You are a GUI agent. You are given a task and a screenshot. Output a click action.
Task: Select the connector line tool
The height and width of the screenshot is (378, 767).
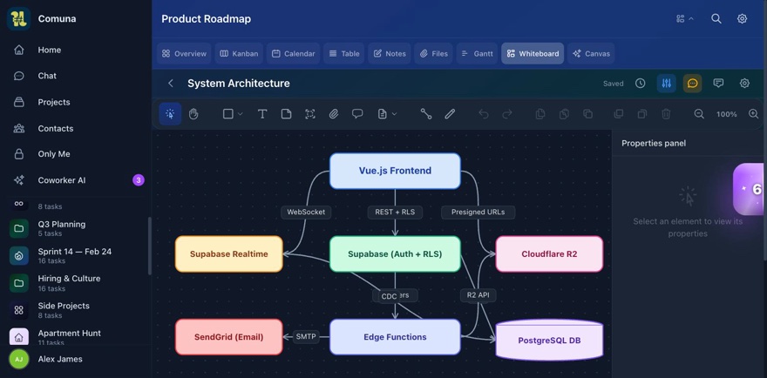tap(426, 114)
